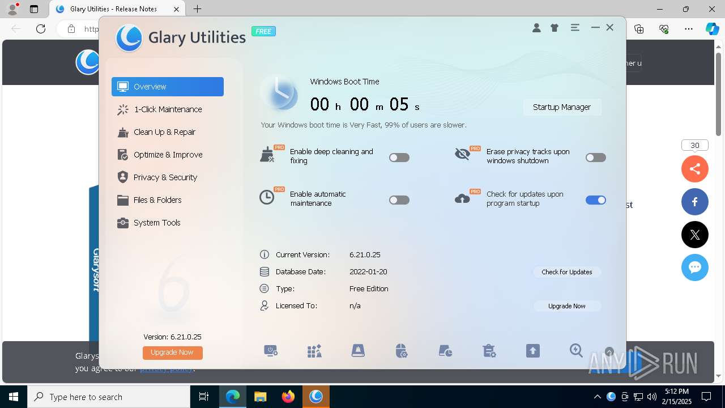The width and height of the screenshot is (725, 408).
Task: Open the trash-with-gear registry cleaner icon
Action: (x=489, y=351)
